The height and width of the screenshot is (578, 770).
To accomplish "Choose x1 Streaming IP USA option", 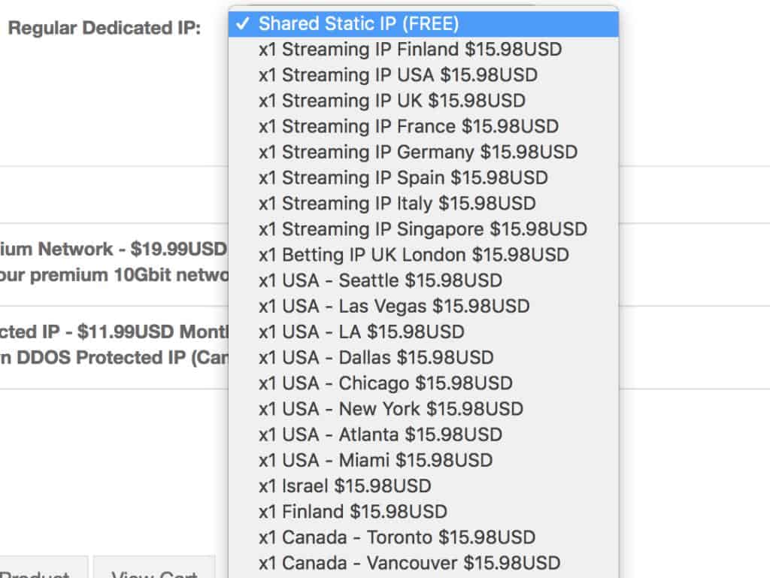I will [x=423, y=75].
